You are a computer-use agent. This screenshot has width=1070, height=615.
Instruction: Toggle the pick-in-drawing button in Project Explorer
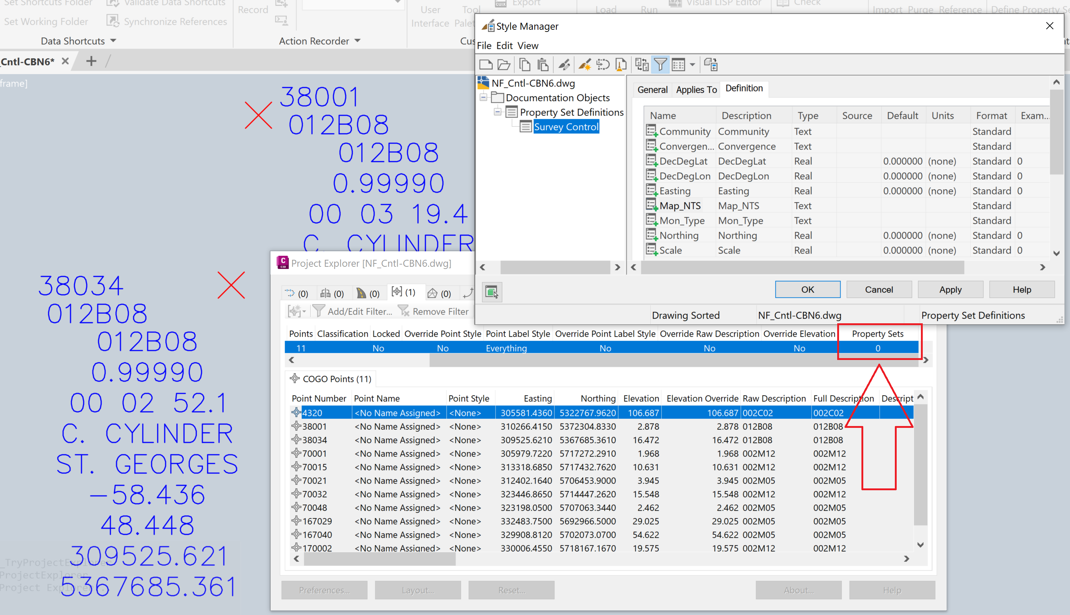click(492, 292)
